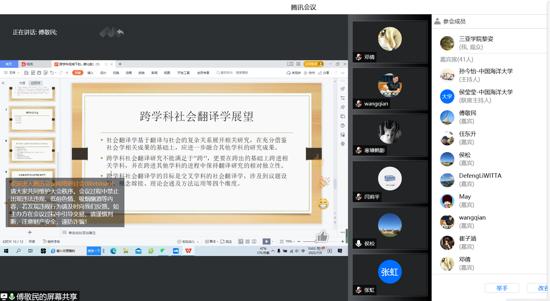Click the print preview icon in WPS
Viewport: 550px width, 301px height.
[46, 73]
